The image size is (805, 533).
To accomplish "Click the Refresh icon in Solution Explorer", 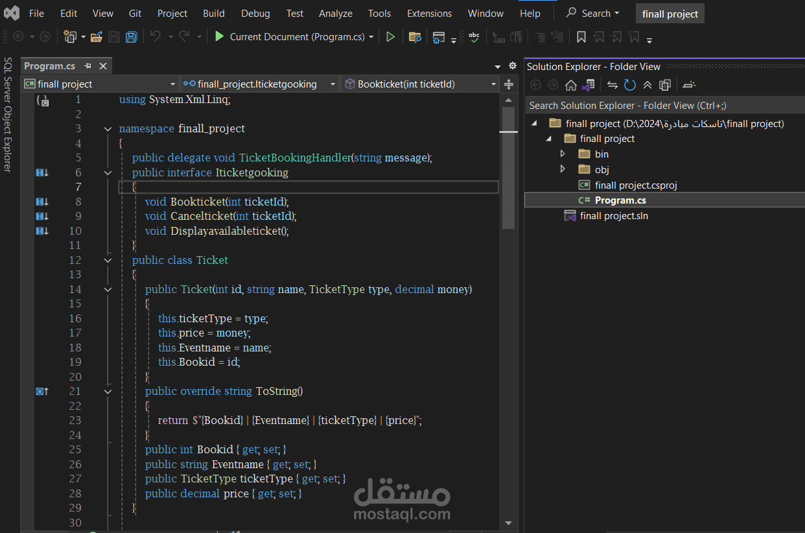I will coord(629,85).
